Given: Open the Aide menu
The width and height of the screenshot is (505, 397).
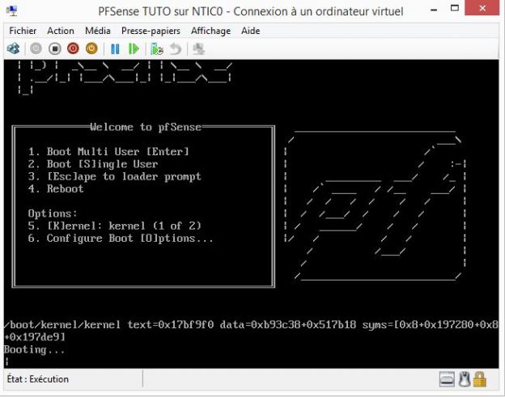Looking at the screenshot, I should coord(251,30).
